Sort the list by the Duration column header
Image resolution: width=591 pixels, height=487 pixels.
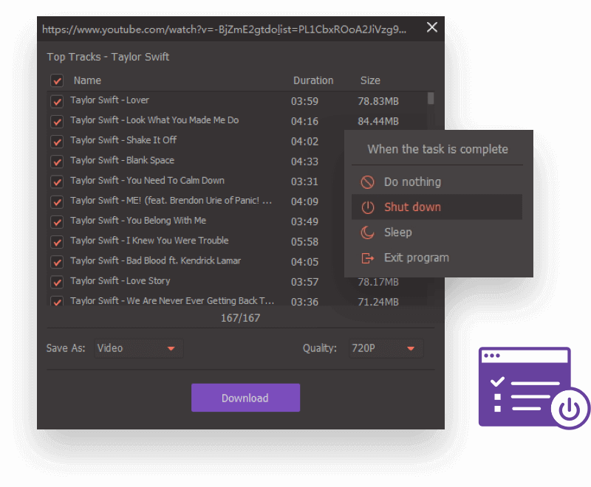pos(313,80)
